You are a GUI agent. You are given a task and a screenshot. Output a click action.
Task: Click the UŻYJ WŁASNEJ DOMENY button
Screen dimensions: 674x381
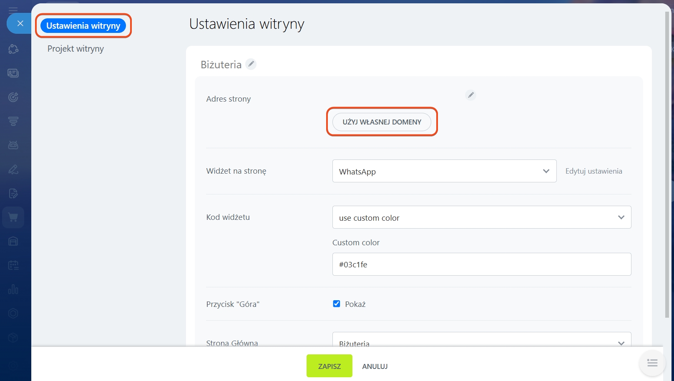coord(382,122)
